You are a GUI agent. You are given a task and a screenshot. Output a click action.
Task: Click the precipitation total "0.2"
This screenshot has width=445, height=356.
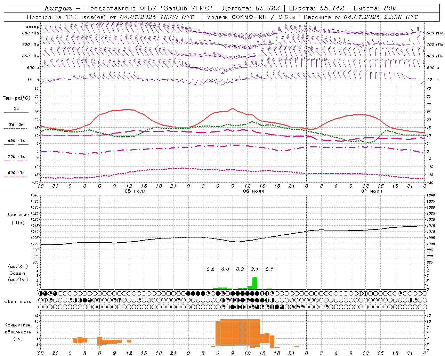coord(210,269)
